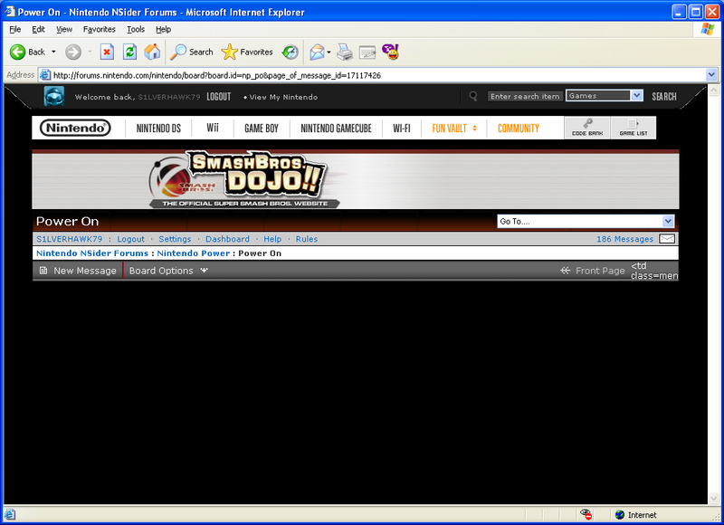This screenshot has height=525, width=724.
Task: Open the Nintendo GameCube section
Action: (336, 129)
